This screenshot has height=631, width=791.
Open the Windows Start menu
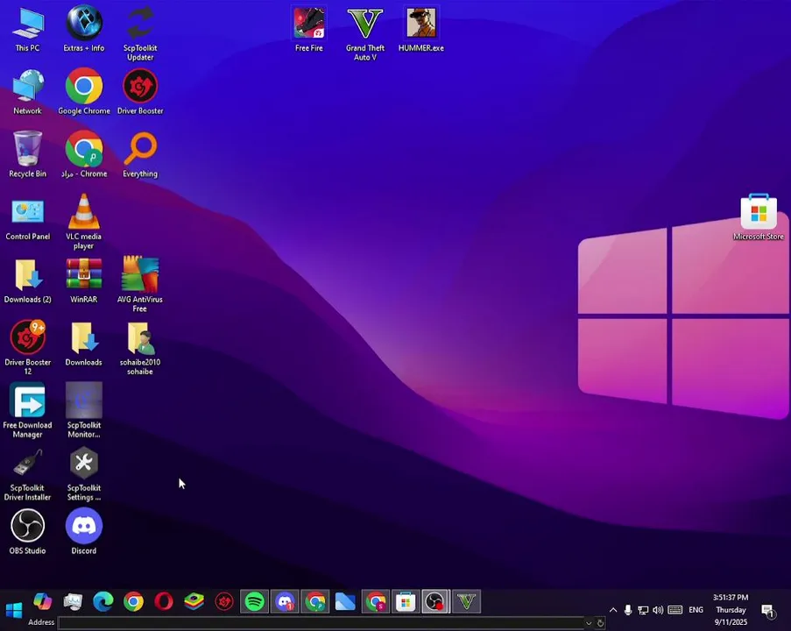(x=14, y=610)
